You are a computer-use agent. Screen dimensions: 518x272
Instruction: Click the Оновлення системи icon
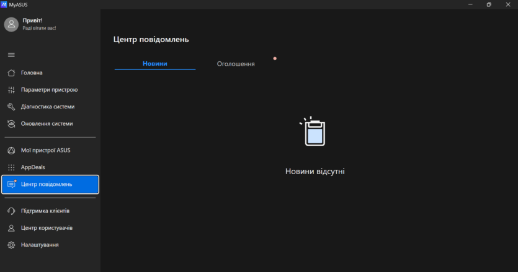tap(11, 123)
